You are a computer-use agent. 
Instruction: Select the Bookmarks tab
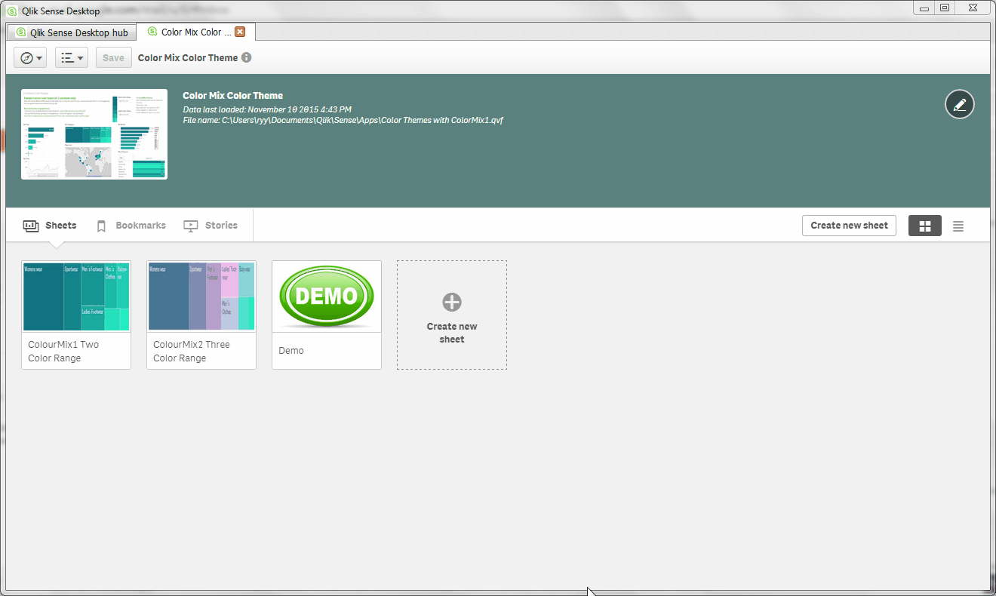click(131, 226)
